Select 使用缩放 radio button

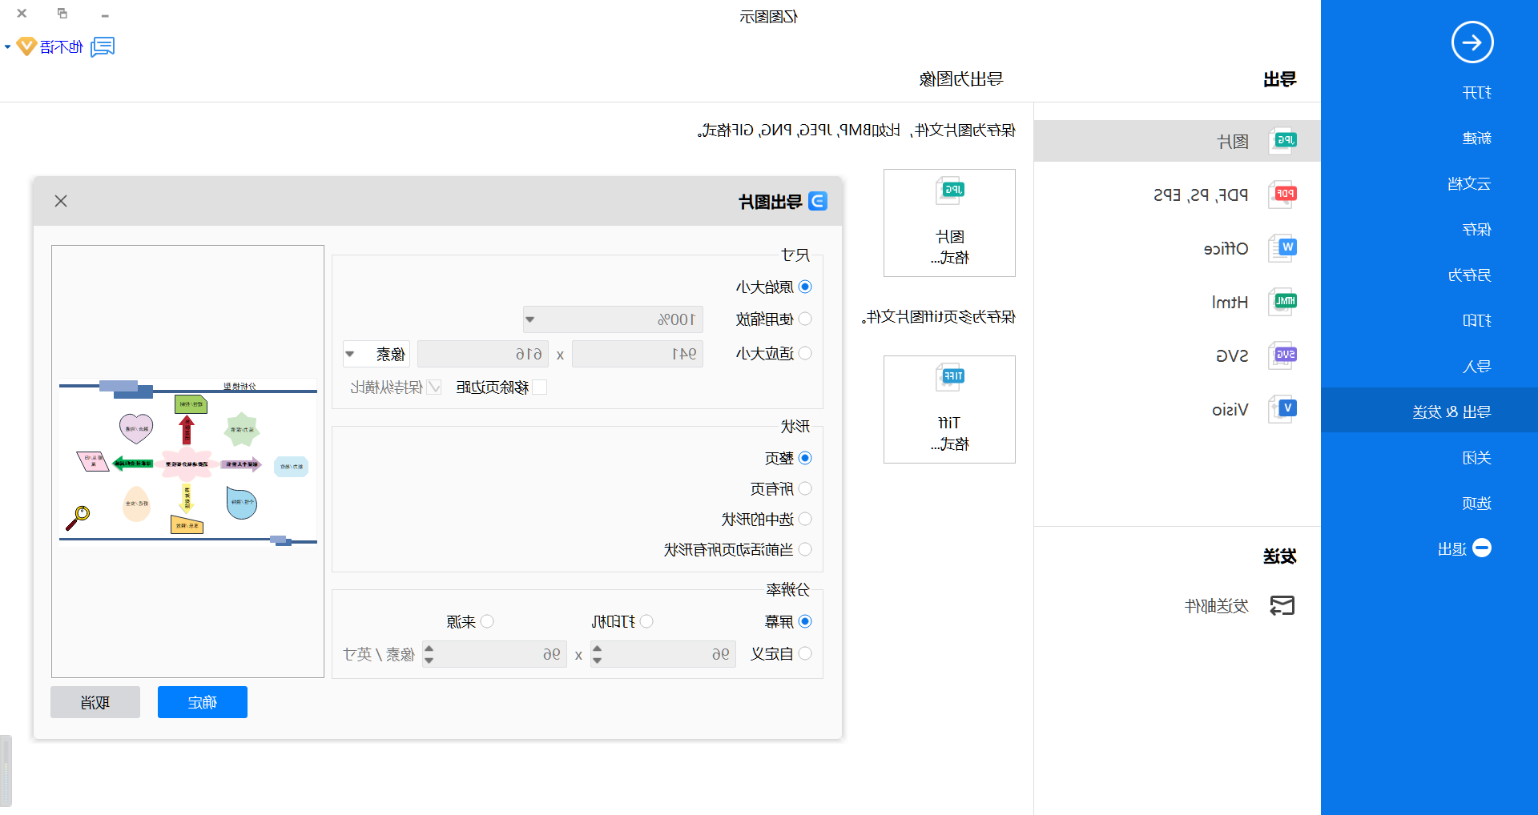(806, 319)
